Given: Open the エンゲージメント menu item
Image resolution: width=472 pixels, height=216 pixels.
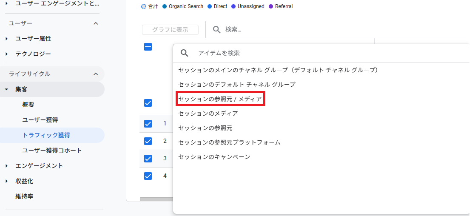Looking at the screenshot, I should coord(39,166).
